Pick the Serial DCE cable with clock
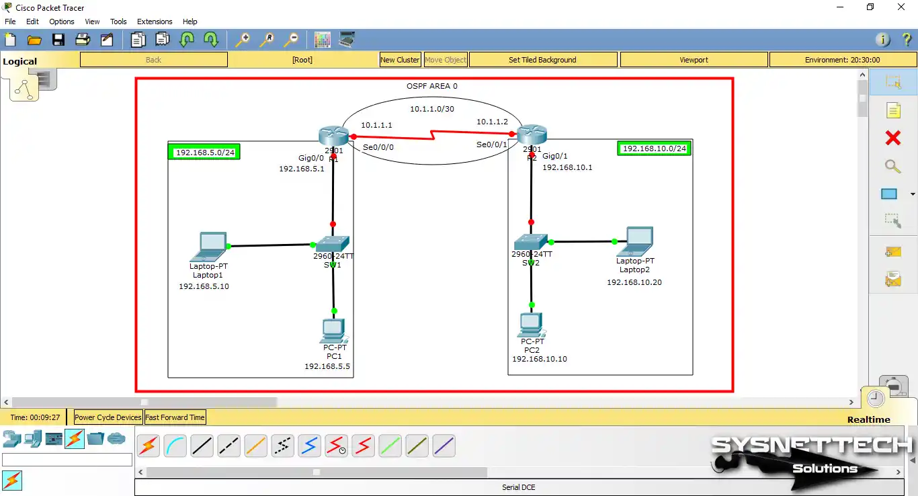The width and height of the screenshot is (918, 496). click(336, 446)
